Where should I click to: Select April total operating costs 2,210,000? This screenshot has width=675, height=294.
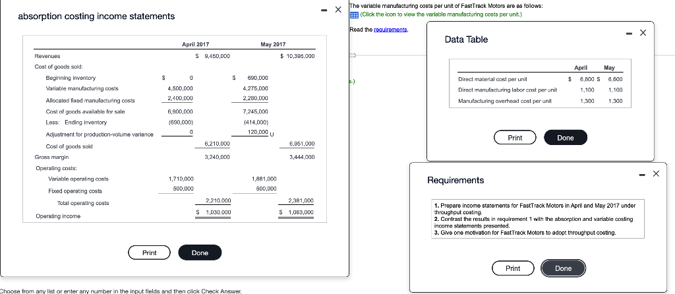pos(218,200)
